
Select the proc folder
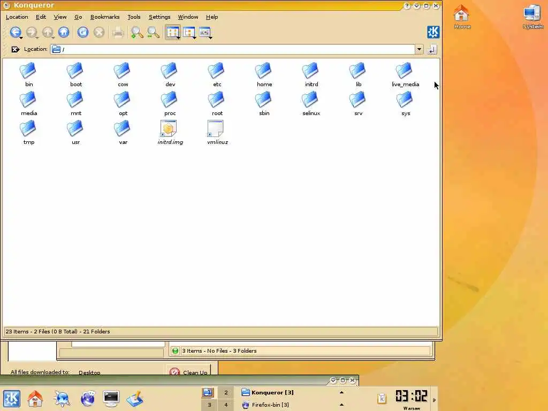coord(170,103)
